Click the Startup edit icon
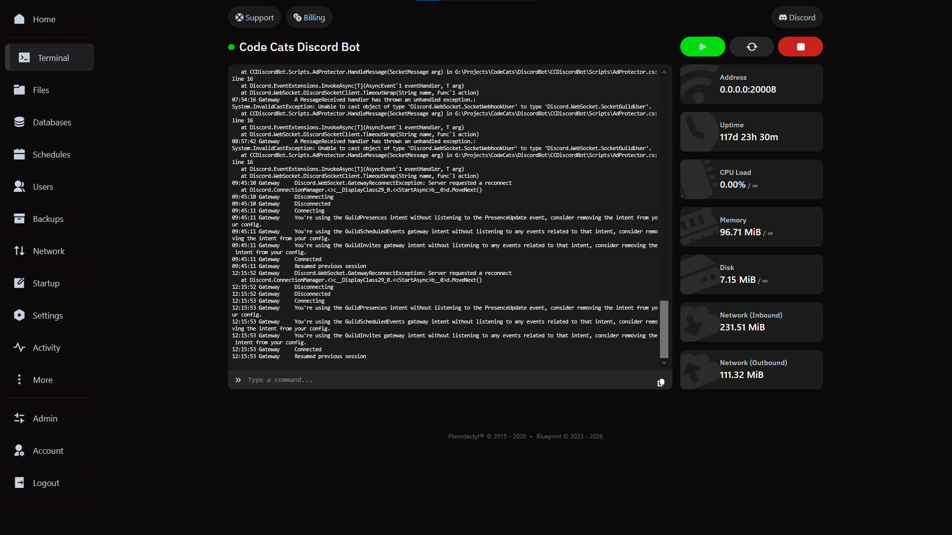 point(19,283)
